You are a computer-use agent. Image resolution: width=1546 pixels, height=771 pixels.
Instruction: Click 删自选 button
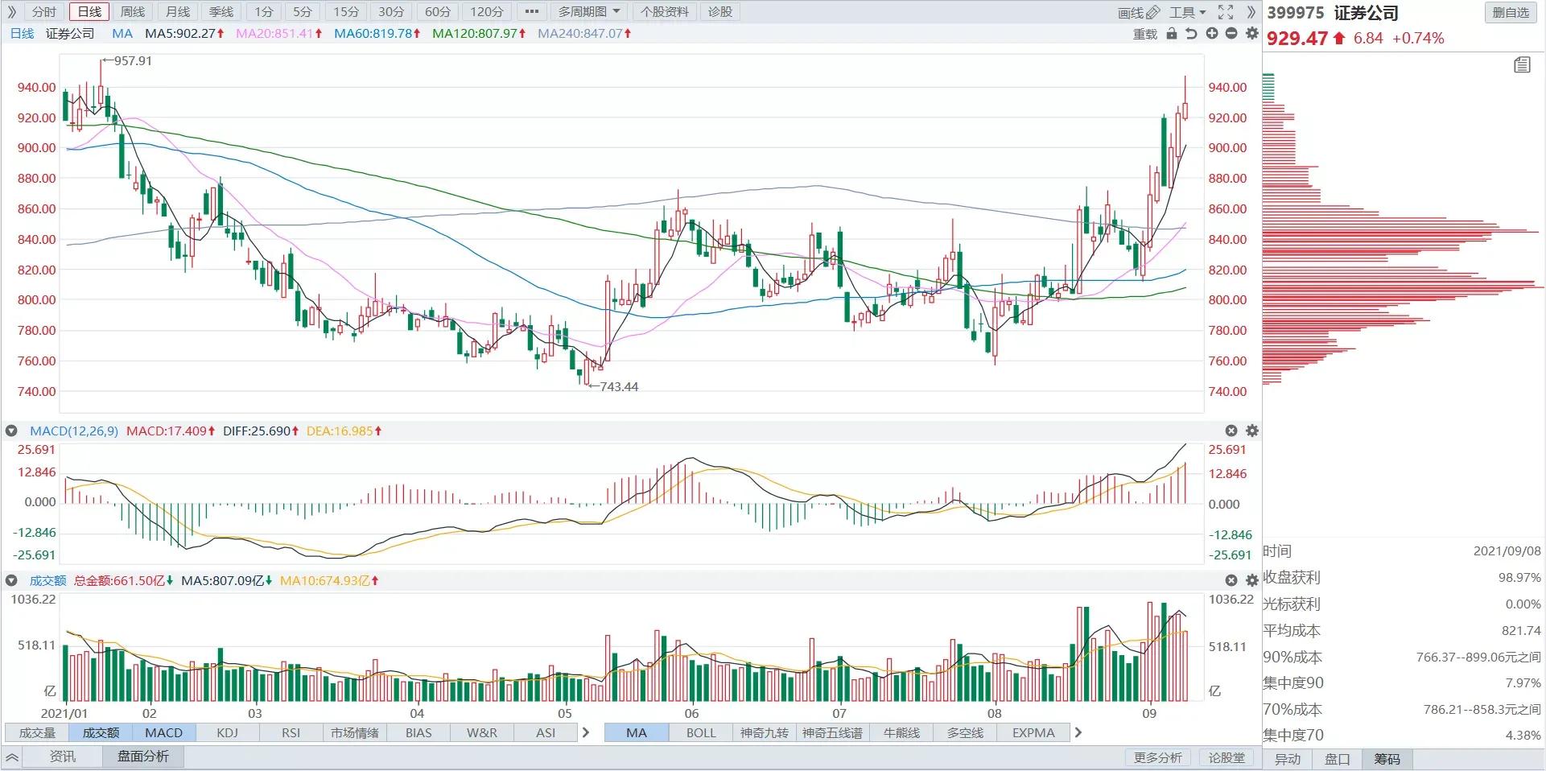coord(1511,12)
